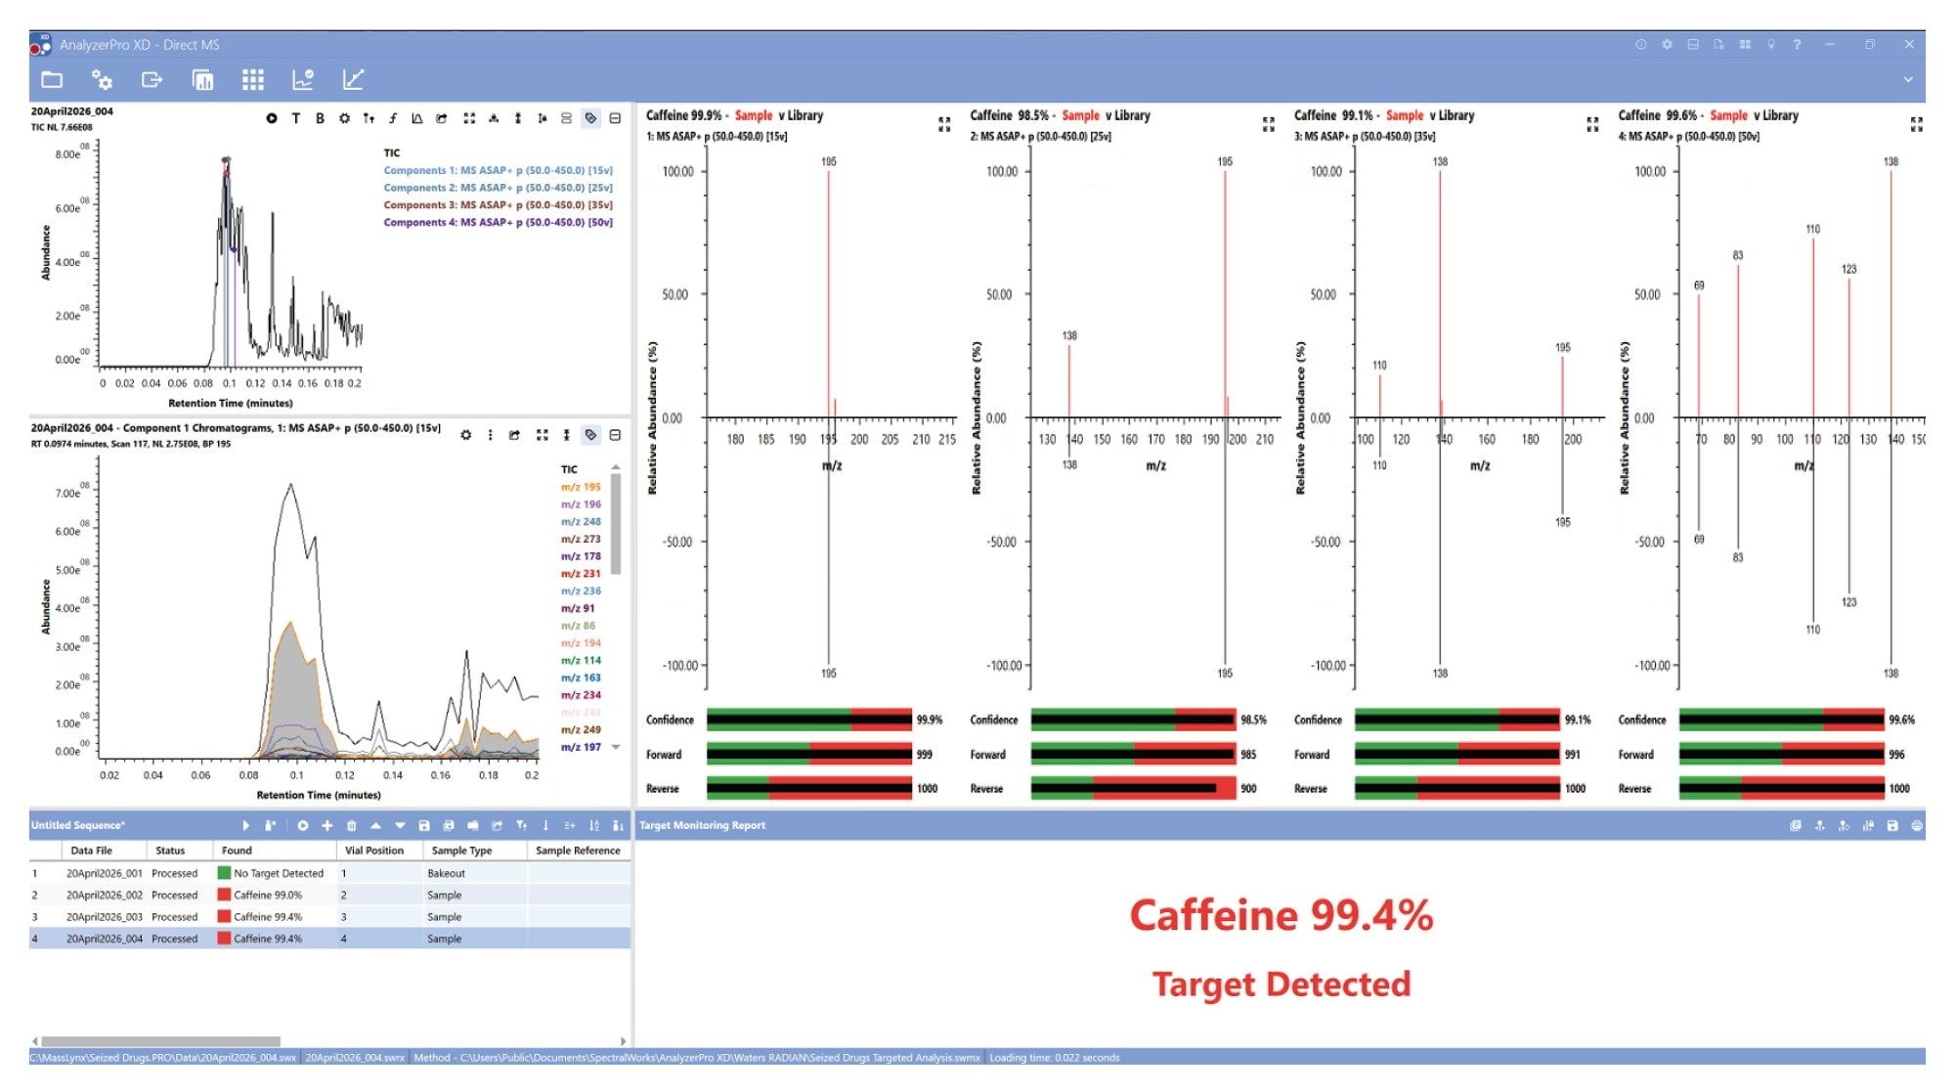Click export share icon above TIC chromatogram
Screen dimensions: 1955x1092
[442, 118]
